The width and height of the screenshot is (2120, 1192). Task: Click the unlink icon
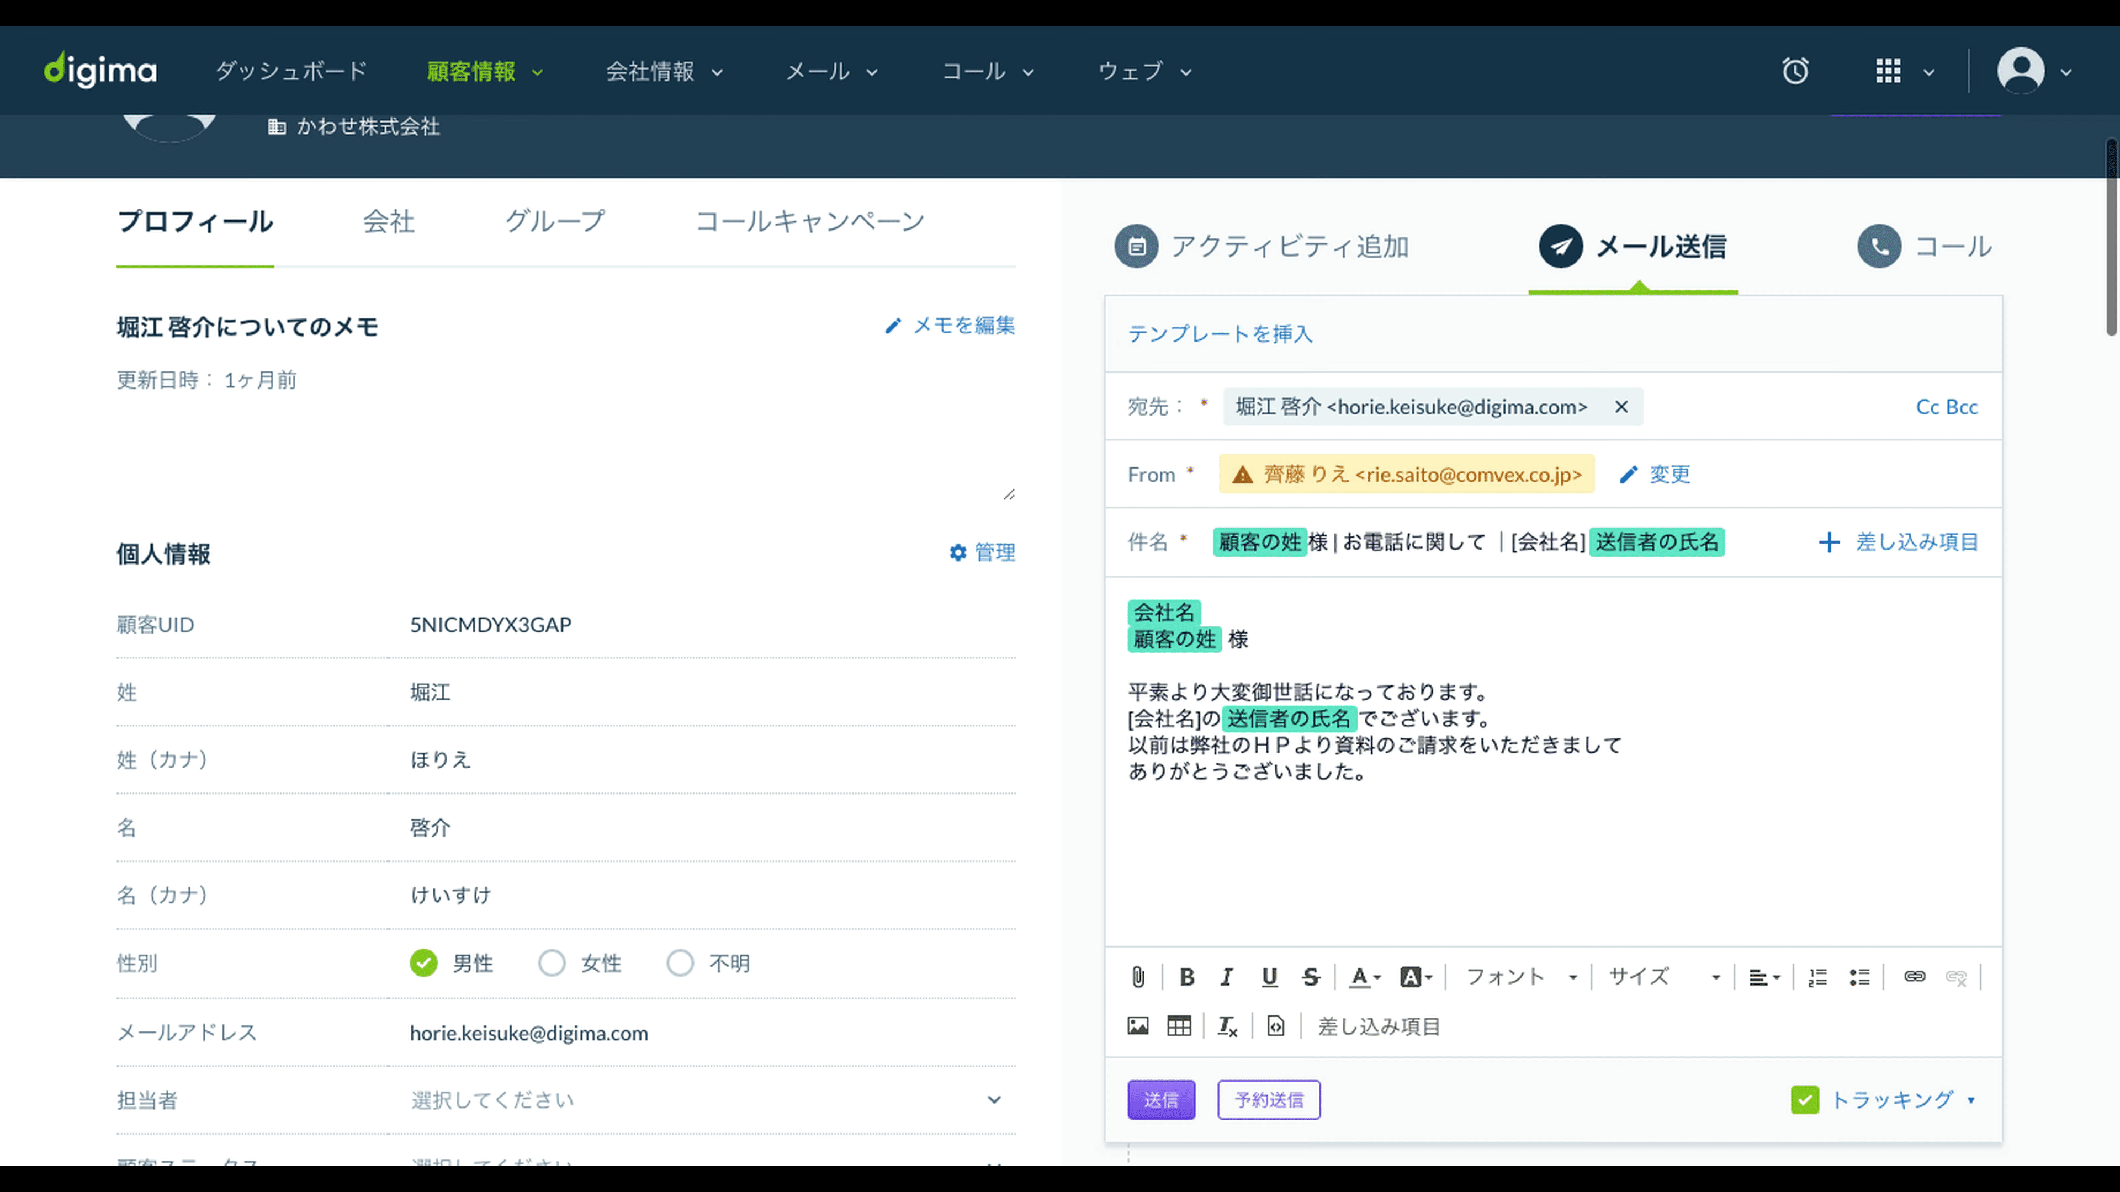pos(1956,976)
